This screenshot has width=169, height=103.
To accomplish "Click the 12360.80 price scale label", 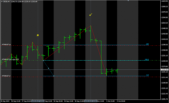I will point(164,50).
